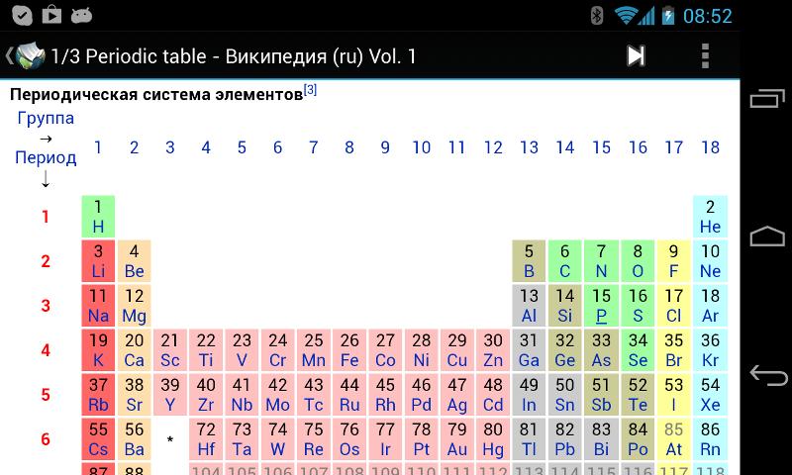Tap the battery charging status icon

pyautogui.click(x=667, y=16)
